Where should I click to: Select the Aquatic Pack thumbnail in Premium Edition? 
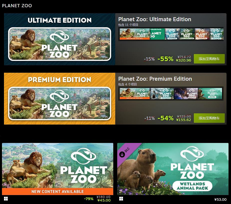(162, 93)
